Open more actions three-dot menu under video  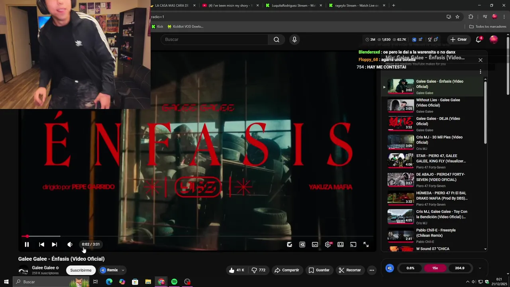pos(372,270)
